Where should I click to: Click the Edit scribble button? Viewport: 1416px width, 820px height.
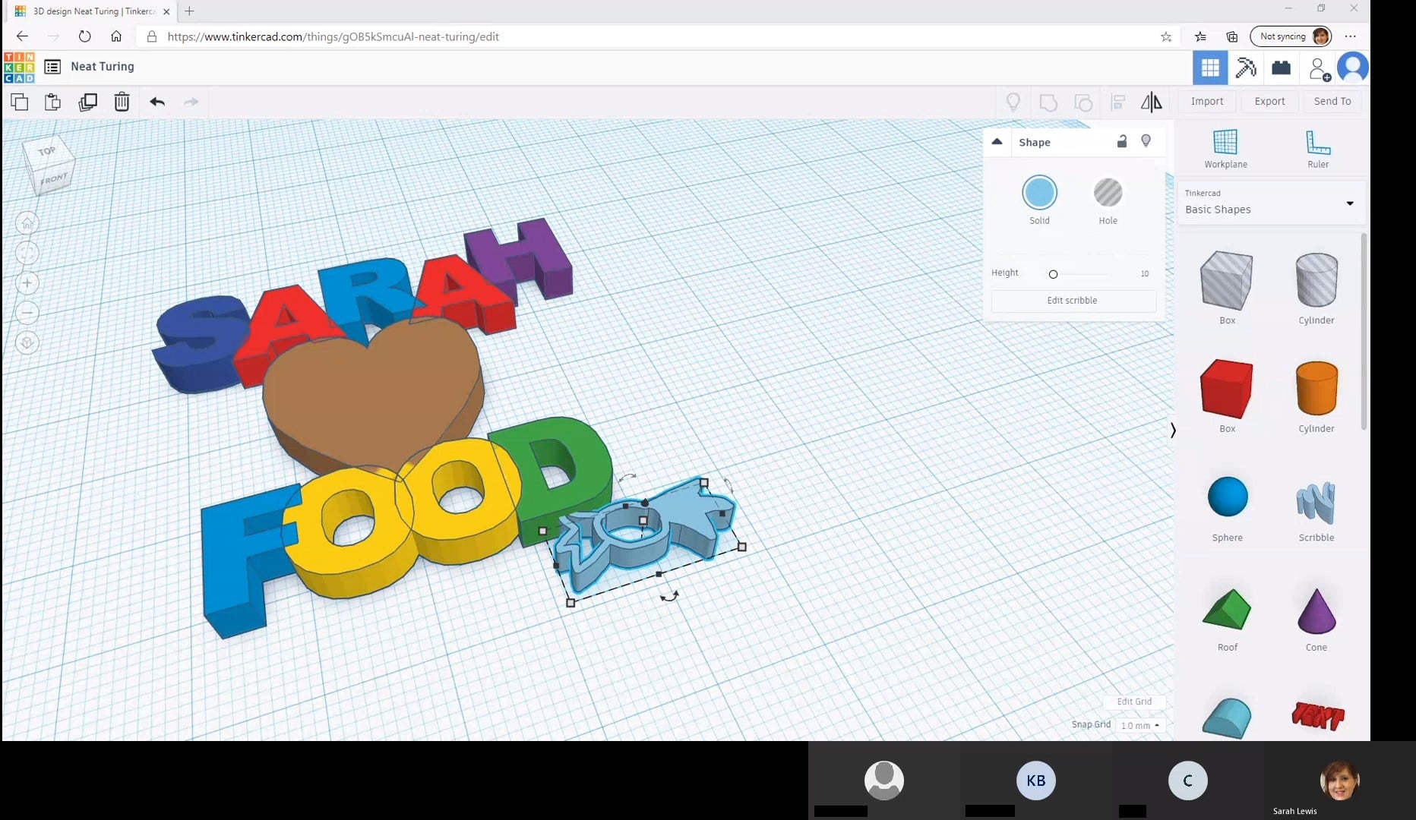(x=1072, y=301)
